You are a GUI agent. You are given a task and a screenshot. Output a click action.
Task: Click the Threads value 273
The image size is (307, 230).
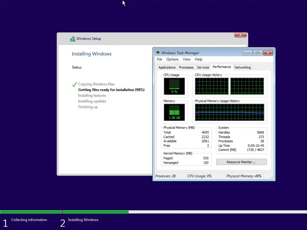261,137
